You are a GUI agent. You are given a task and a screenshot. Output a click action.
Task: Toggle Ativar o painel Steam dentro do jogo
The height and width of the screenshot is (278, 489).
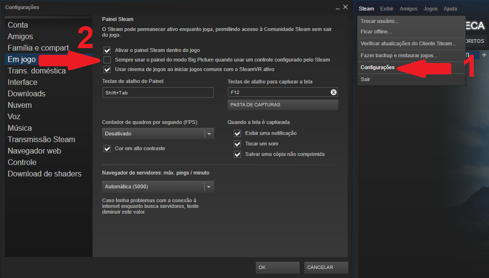click(x=107, y=50)
